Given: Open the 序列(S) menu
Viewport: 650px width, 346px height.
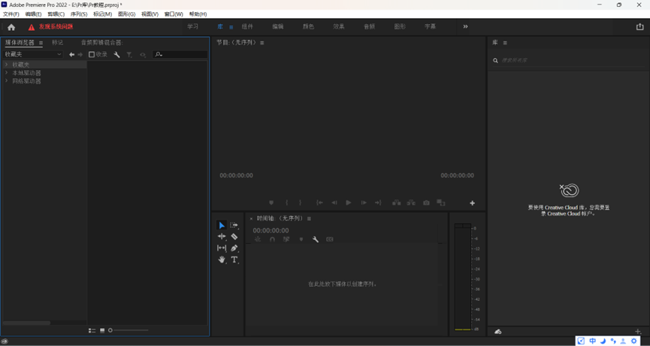Looking at the screenshot, I should click(78, 14).
